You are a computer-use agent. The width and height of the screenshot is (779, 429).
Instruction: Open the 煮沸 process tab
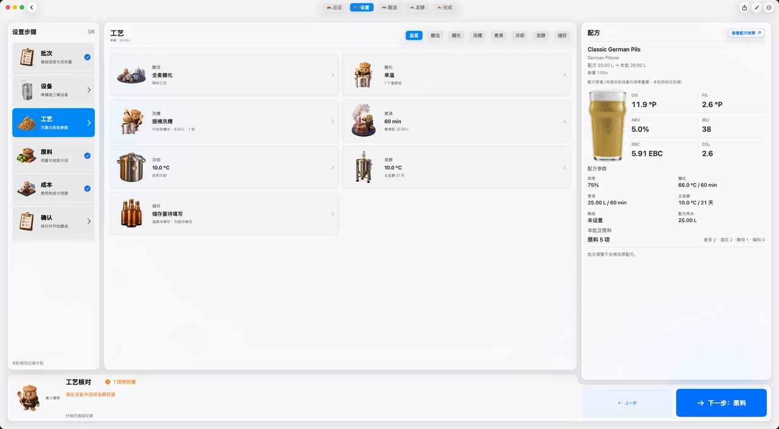pos(498,35)
